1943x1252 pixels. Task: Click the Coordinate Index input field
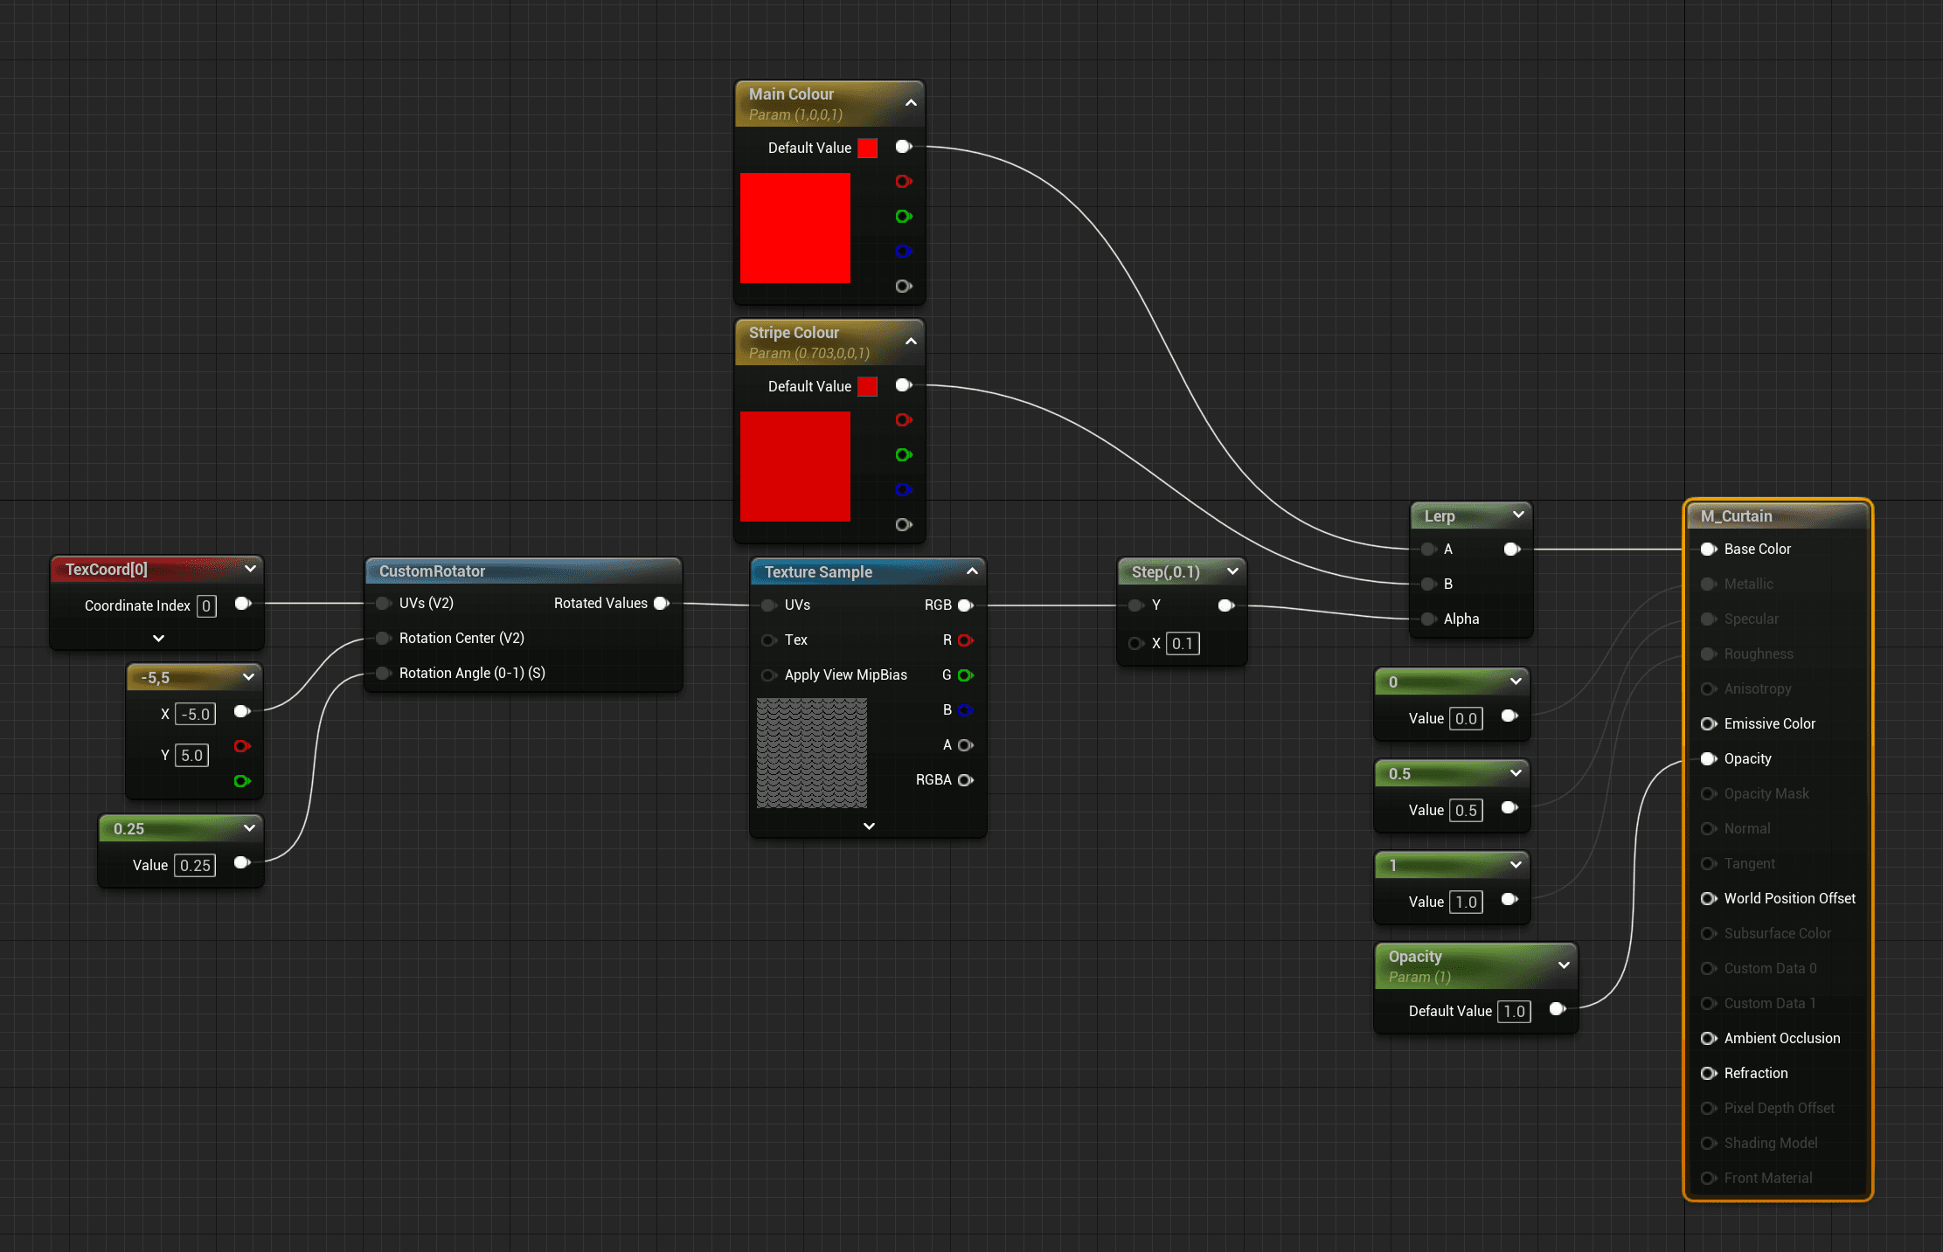[206, 606]
